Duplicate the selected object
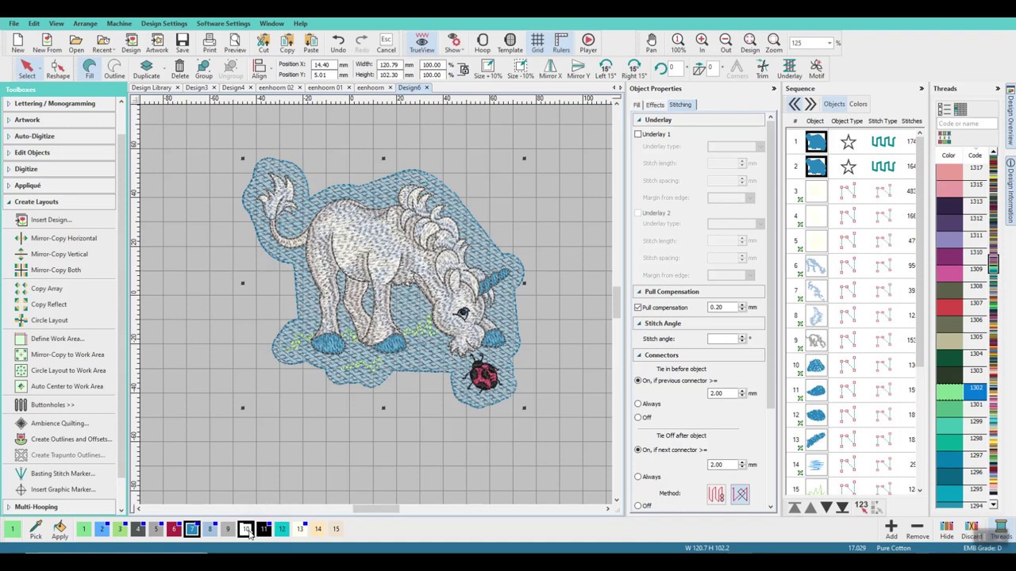Viewport: 1016px width, 571px height. coord(146,69)
